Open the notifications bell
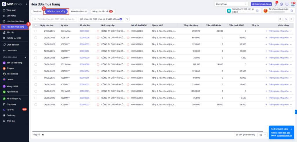 click(276, 4)
